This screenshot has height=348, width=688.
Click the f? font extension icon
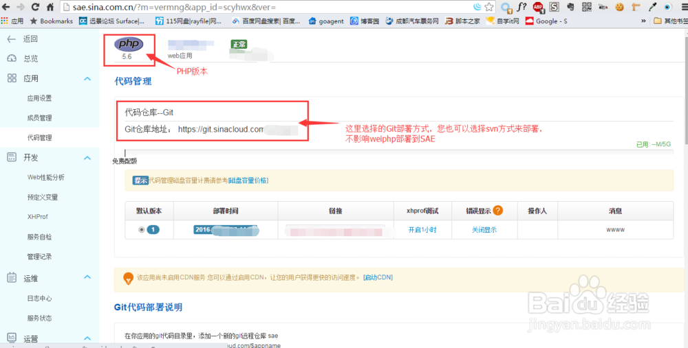click(522, 7)
